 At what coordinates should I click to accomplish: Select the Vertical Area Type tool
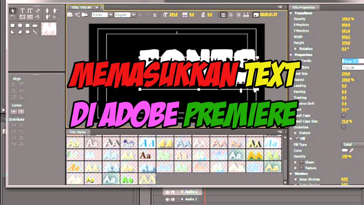pyautogui.click(x=30, y=17)
